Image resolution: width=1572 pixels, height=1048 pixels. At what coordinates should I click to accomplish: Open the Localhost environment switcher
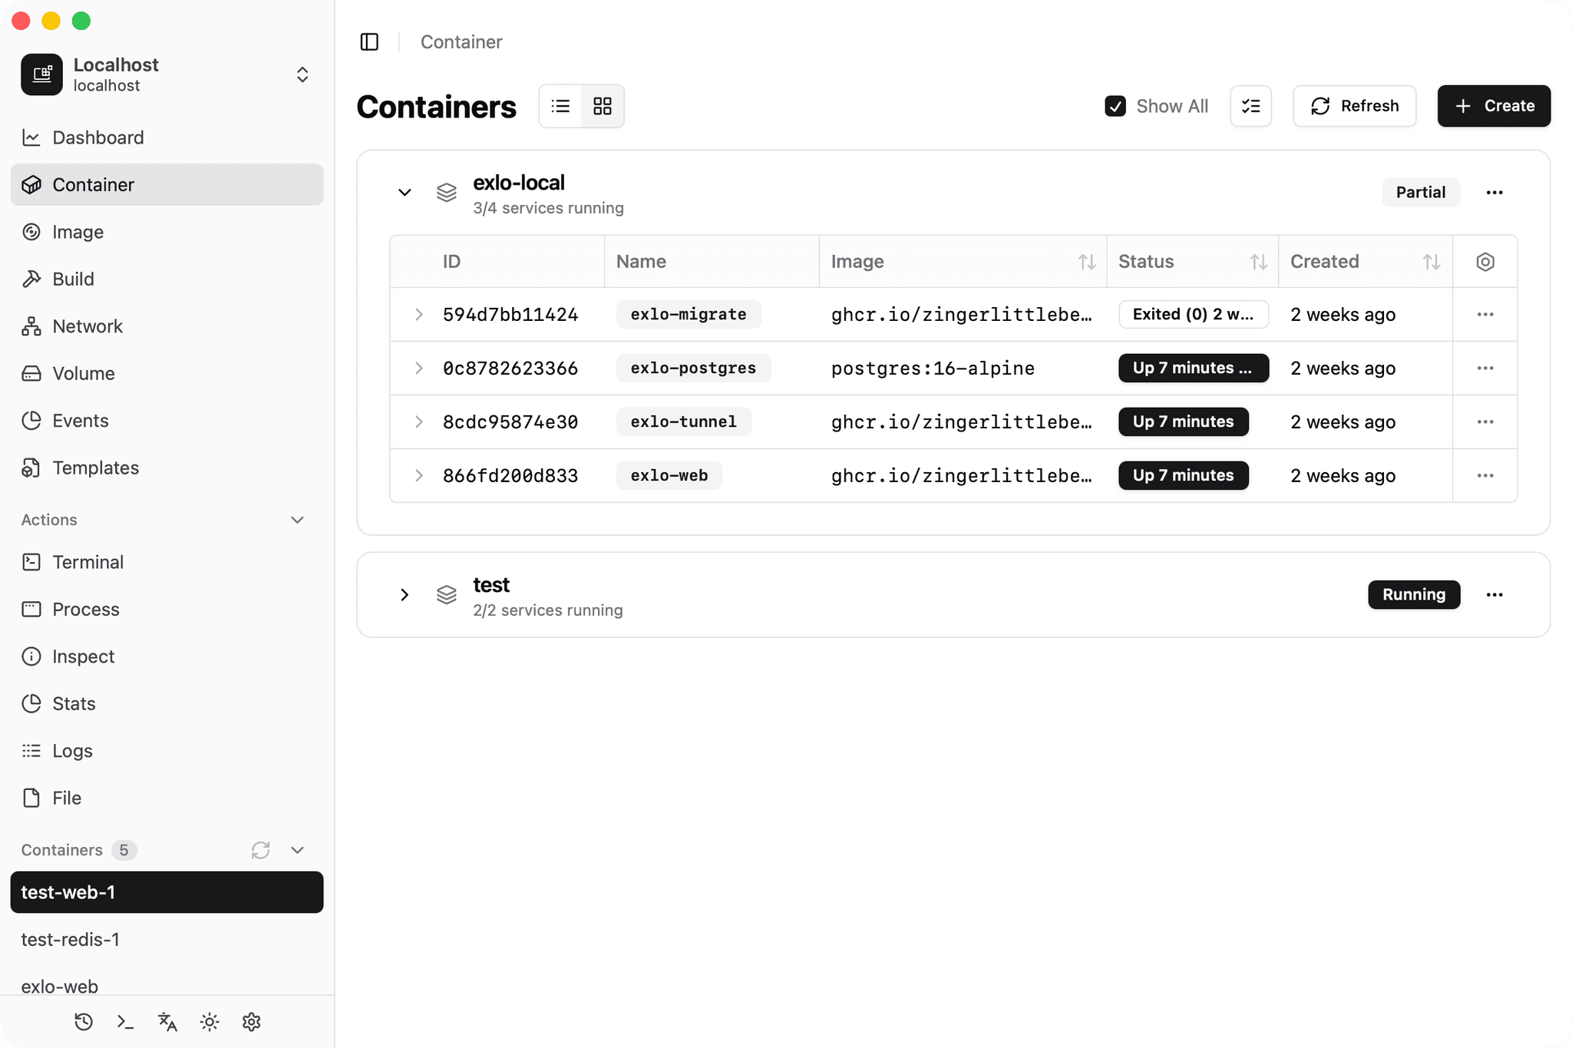pyautogui.click(x=302, y=74)
